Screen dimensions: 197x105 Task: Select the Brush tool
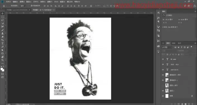[x=3, y=30]
